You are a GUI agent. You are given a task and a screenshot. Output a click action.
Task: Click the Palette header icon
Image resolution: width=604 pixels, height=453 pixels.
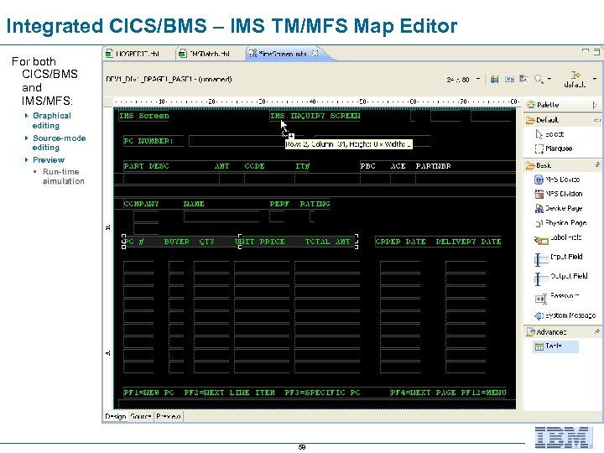point(531,104)
